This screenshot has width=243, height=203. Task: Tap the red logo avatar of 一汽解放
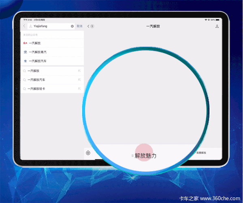click(25, 43)
